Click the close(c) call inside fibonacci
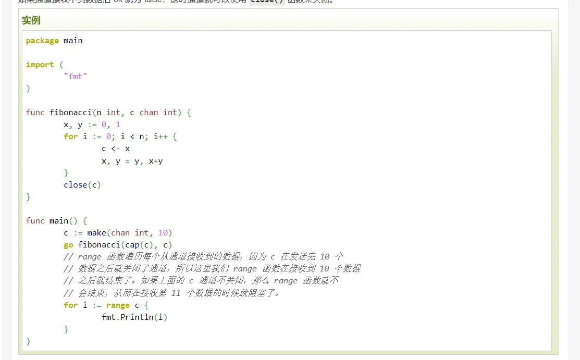The height and width of the screenshot is (360, 580). 82,185
